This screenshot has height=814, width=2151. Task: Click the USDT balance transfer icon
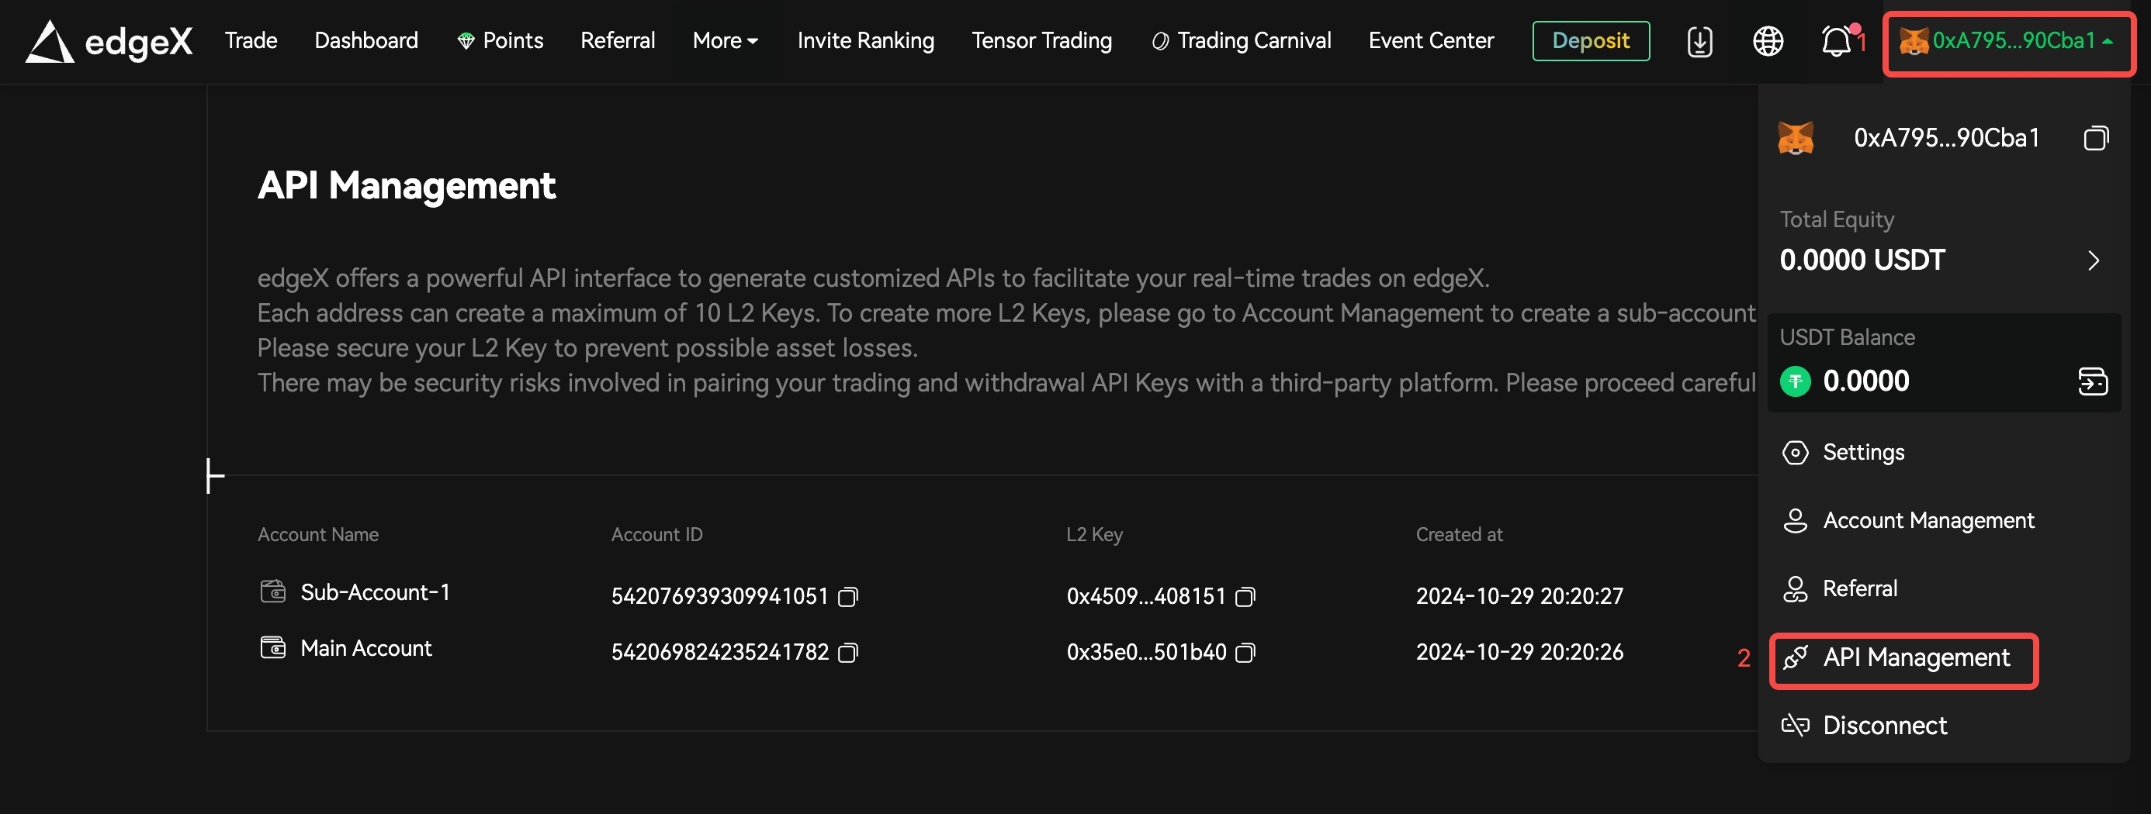point(2093,382)
